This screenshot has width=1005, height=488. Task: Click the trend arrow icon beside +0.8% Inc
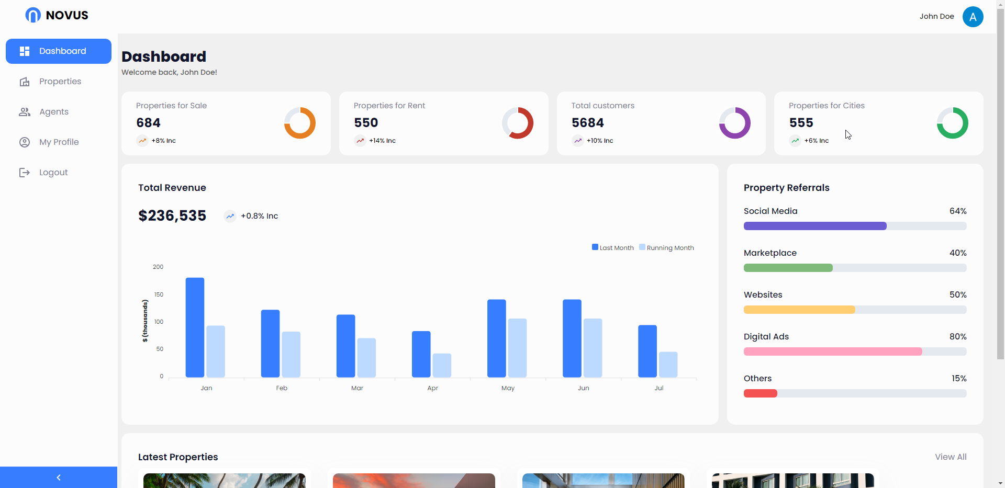coord(230,215)
